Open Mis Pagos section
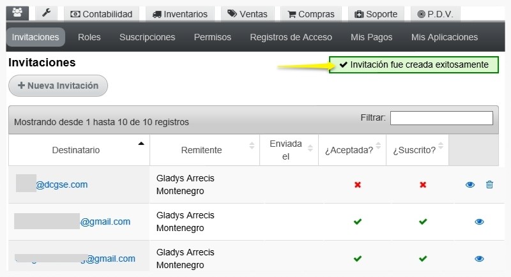The image size is (511, 277). pyautogui.click(x=372, y=37)
